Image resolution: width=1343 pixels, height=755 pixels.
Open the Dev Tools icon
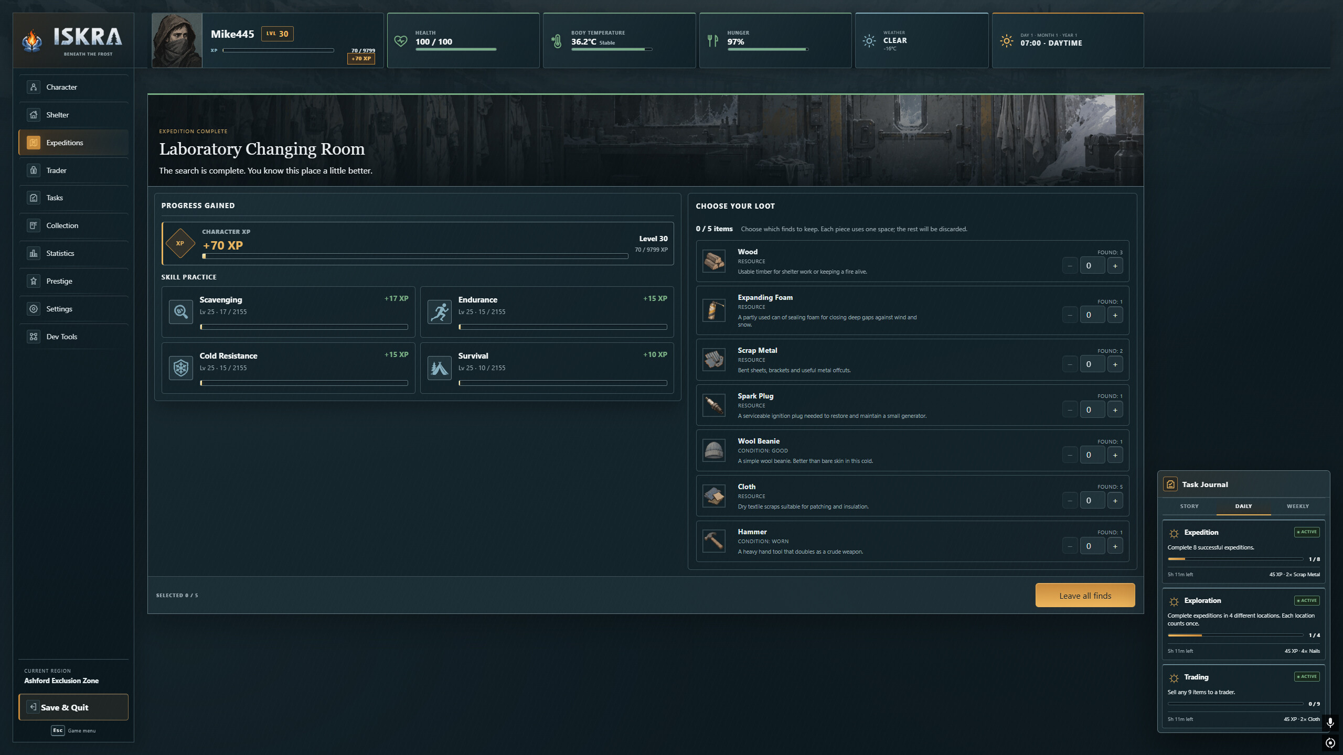pyautogui.click(x=34, y=337)
